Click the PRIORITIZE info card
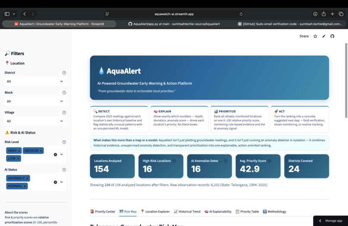The height and width of the screenshot is (226, 348). [240, 119]
